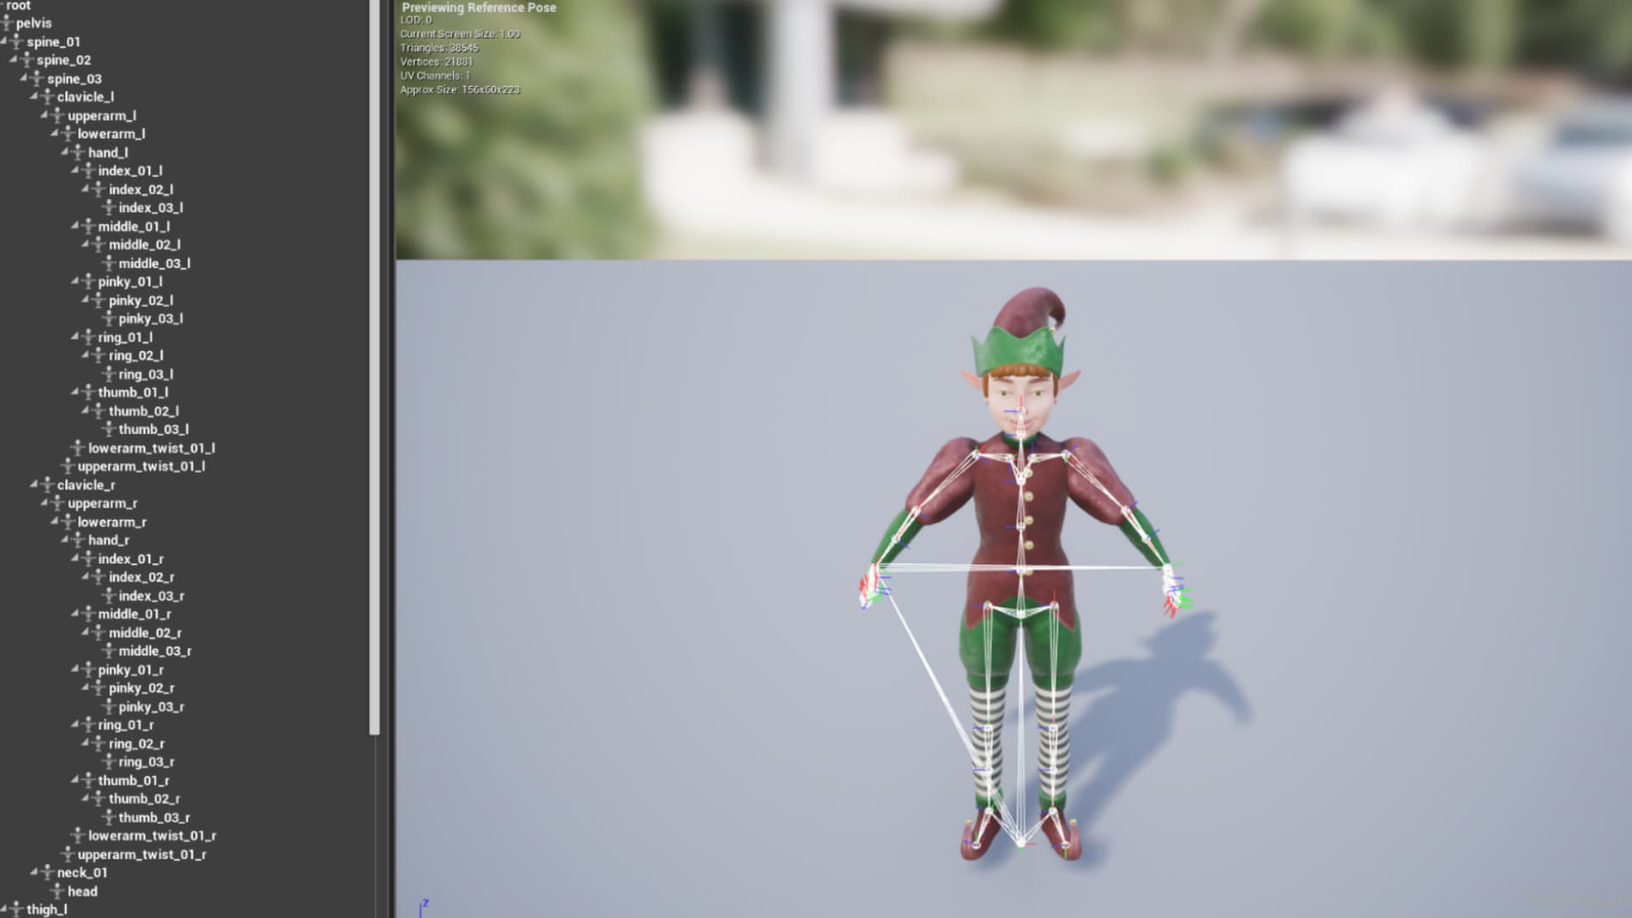The image size is (1632, 918).
Task: Collapse the thumb_01_l branch
Action: [73, 392]
